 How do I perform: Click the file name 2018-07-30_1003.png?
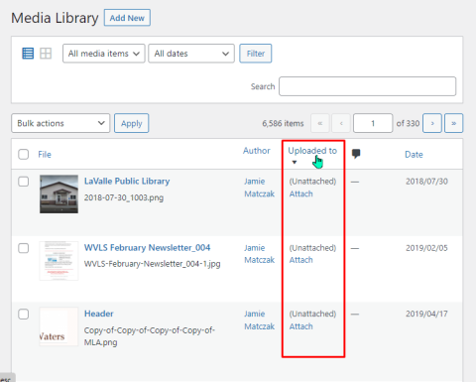point(124,197)
